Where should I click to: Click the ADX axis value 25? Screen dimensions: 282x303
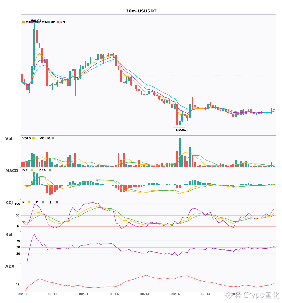coord(18,285)
